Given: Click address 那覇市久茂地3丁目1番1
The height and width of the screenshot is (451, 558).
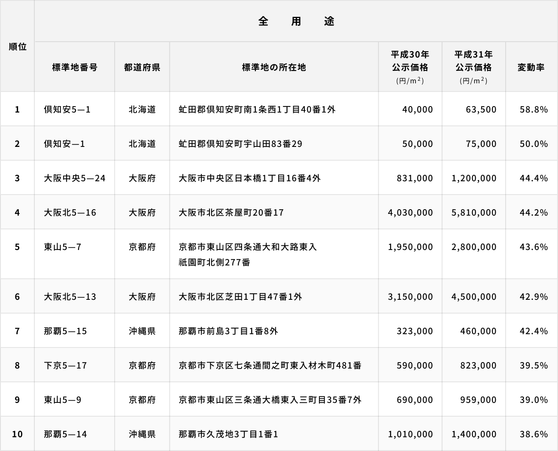Looking at the screenshot, I should click(228, 434).
